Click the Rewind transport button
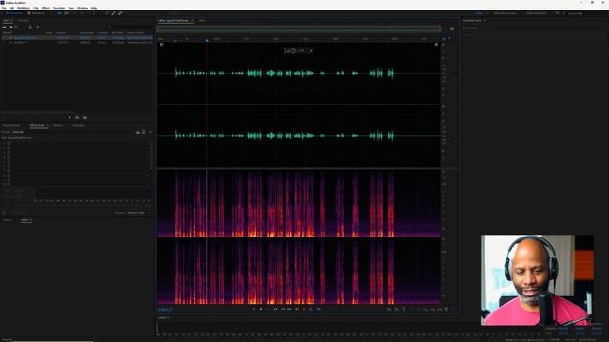Image resolution: width=609 pixels, height=342 pixels. (283, 309)
